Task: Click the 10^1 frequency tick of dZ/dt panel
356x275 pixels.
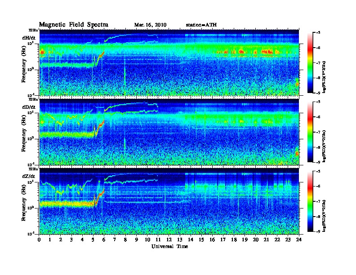Action: (31, 182)
